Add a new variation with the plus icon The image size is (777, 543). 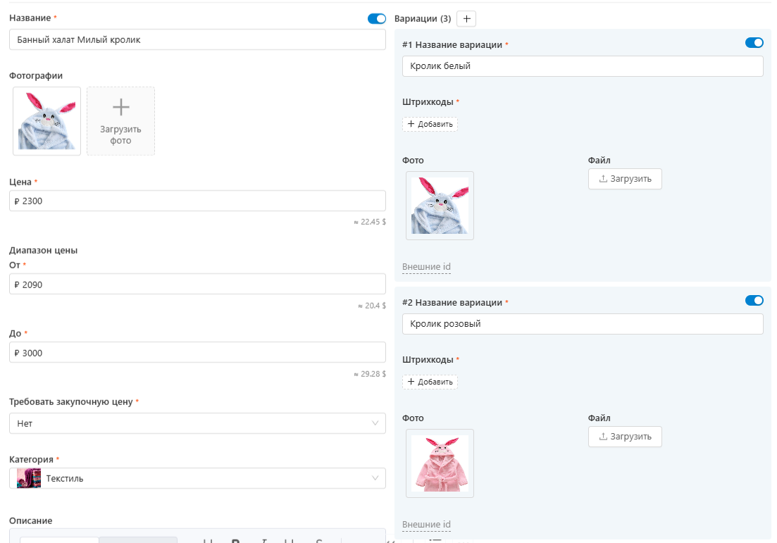[466, 19]
